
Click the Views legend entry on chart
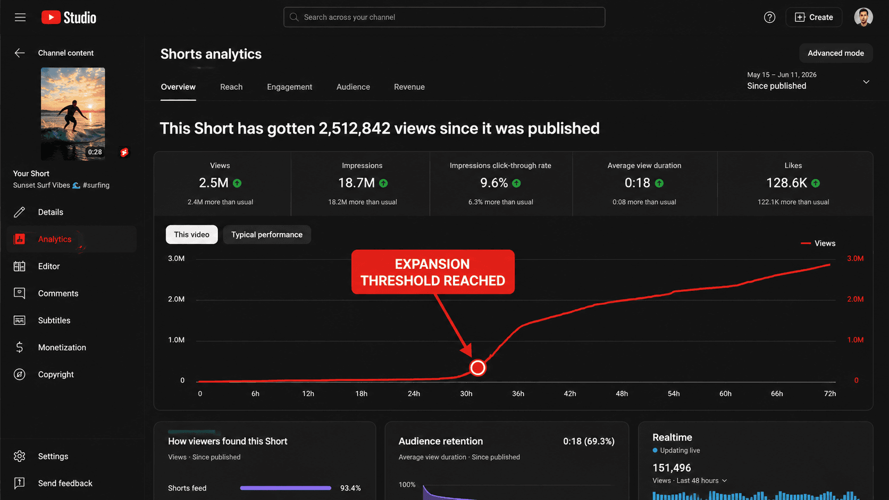pos(818,243)
